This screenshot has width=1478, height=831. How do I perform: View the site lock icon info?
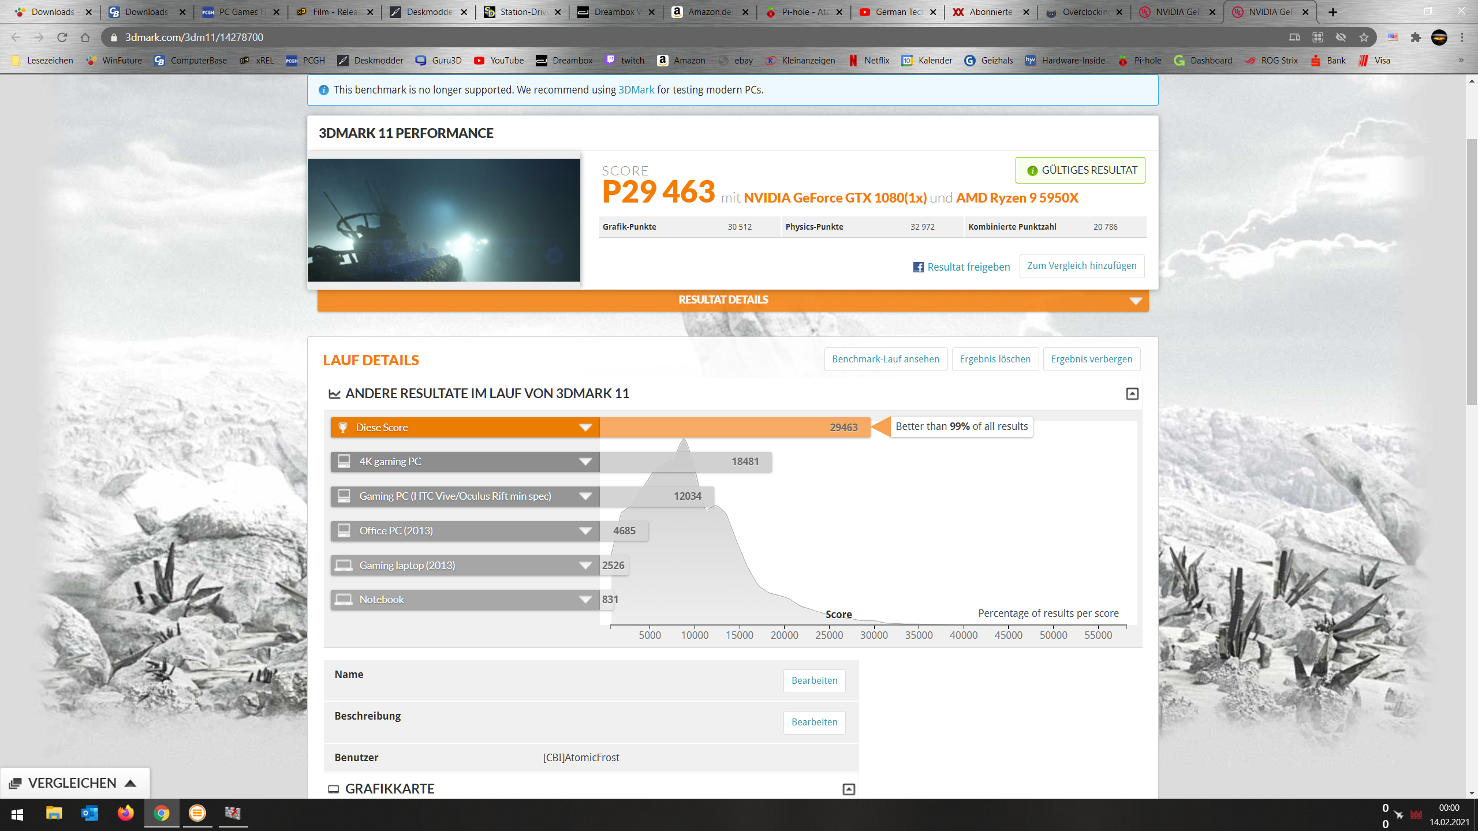pos(114,38)
